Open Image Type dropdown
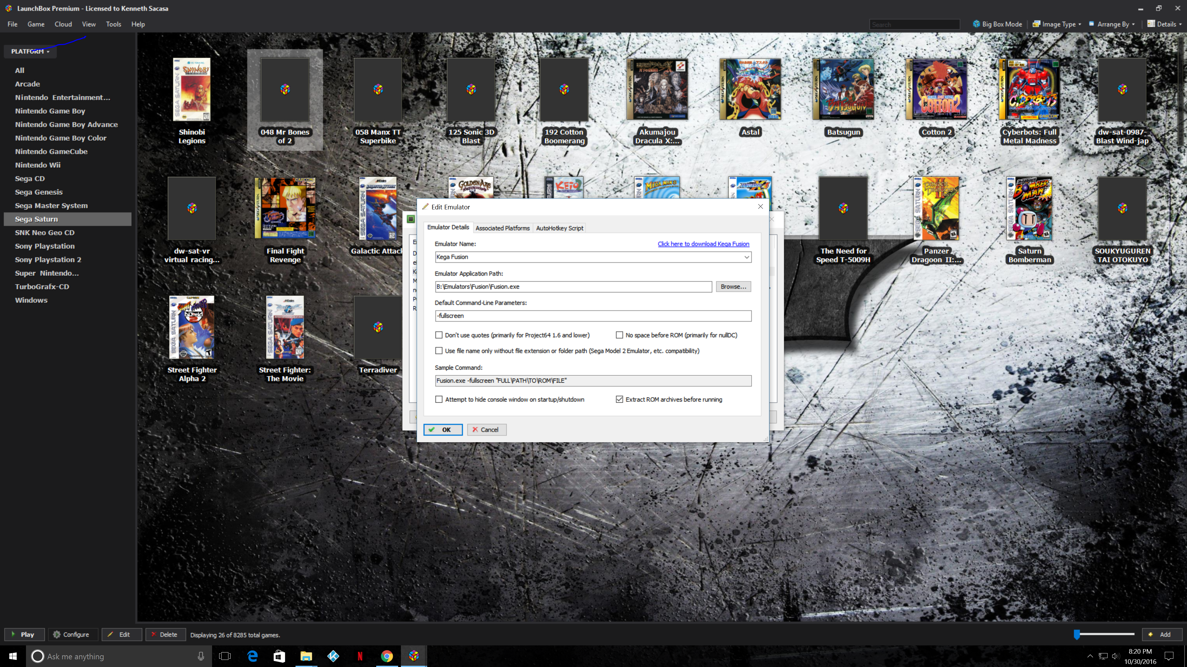 tap(1057, 24)
